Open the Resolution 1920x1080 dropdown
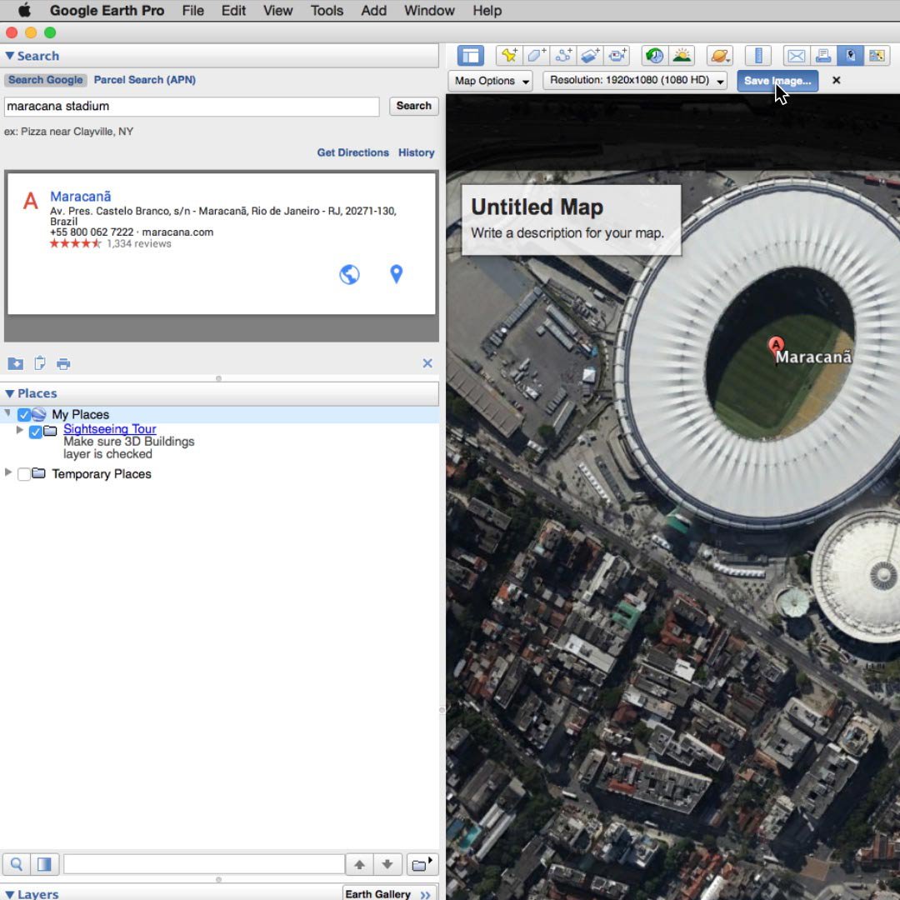 635,81
